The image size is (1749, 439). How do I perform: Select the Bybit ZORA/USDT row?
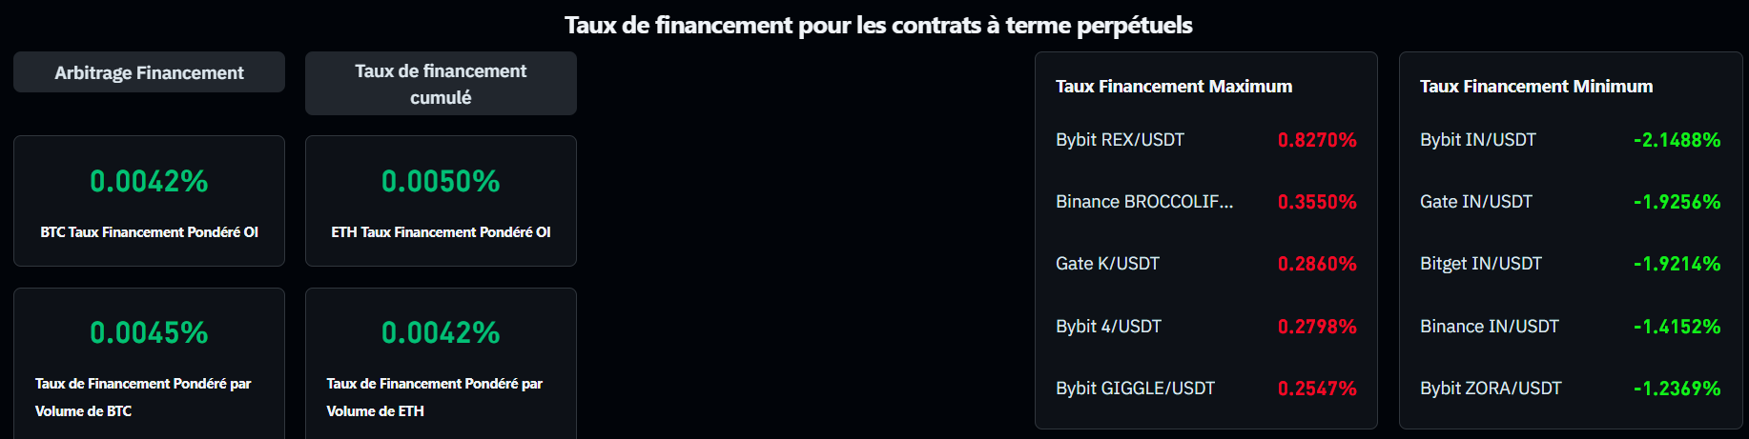(x=1491, y=389)
